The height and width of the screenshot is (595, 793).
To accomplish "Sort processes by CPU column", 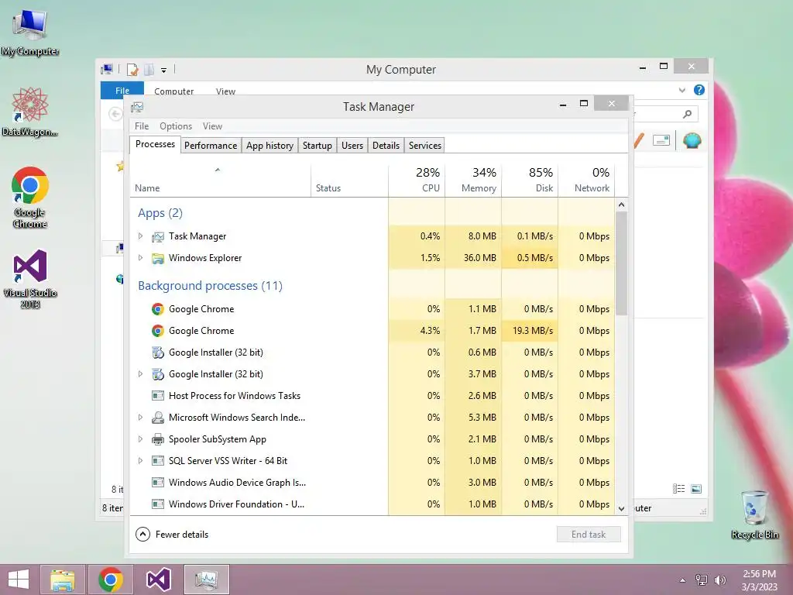I will (x=417, y=180).
